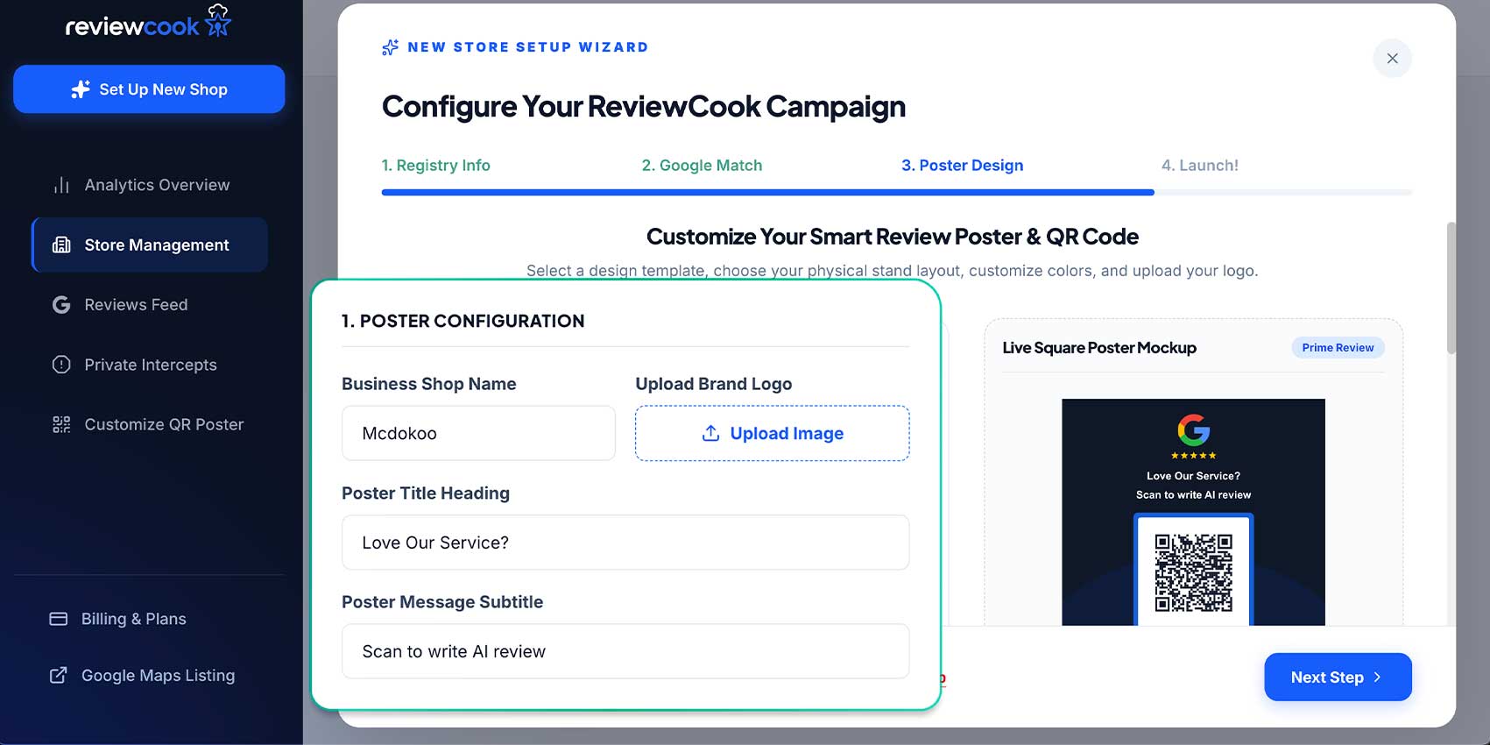Click the Customize Your Smart Review Poster heading
Viewport: 1490px width, 745px height.
893,237
